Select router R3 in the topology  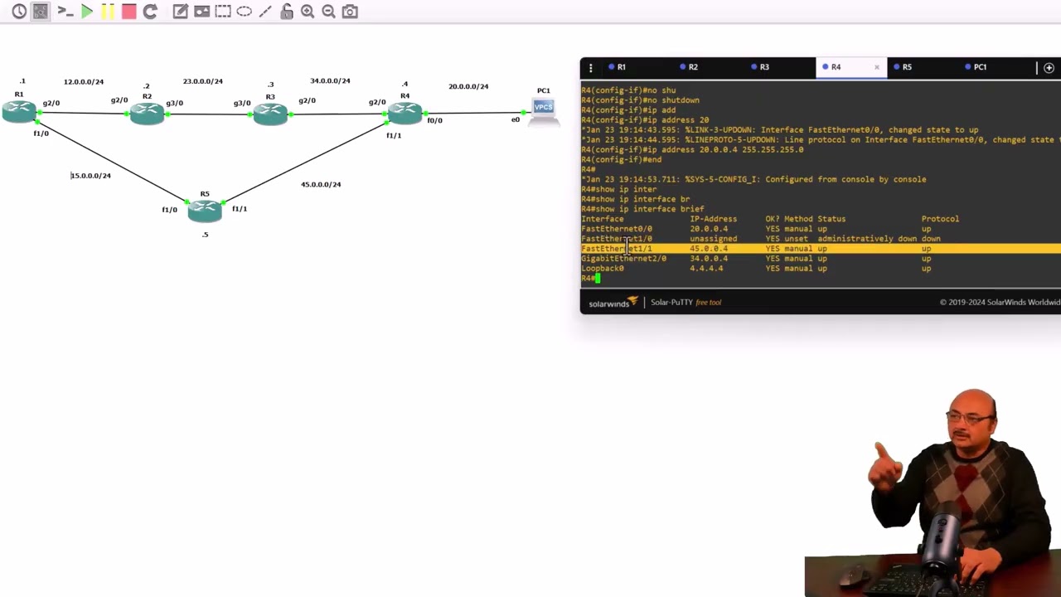270,114
